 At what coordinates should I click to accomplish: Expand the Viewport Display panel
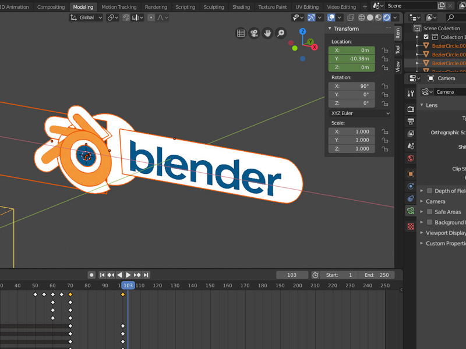coord(421,233)
